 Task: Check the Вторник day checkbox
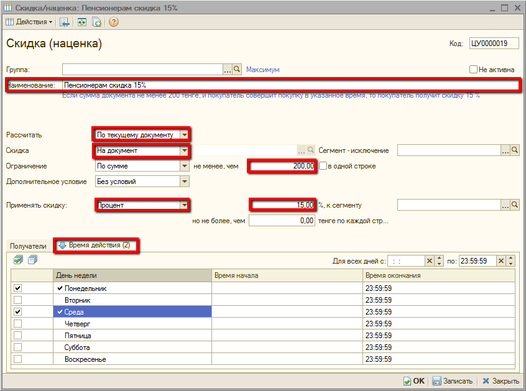point(18,300)
